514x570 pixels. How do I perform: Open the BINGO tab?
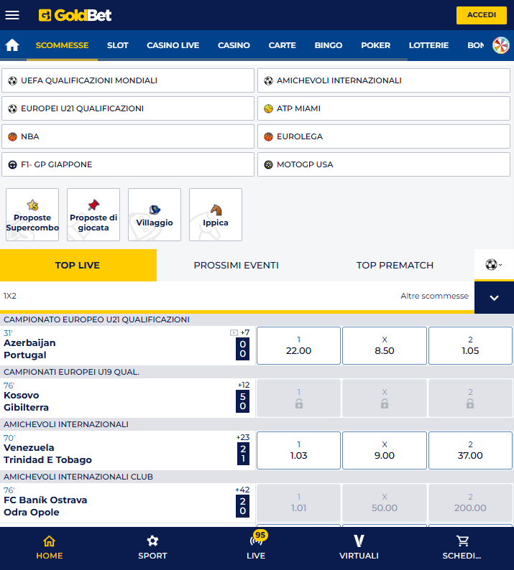(x=329, y=45)
